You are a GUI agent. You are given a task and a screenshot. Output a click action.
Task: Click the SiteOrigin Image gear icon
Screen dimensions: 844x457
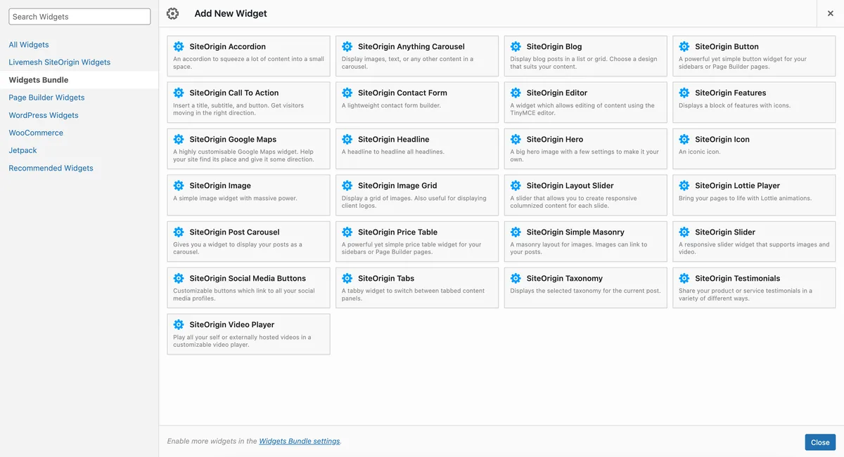coord(179,185)
